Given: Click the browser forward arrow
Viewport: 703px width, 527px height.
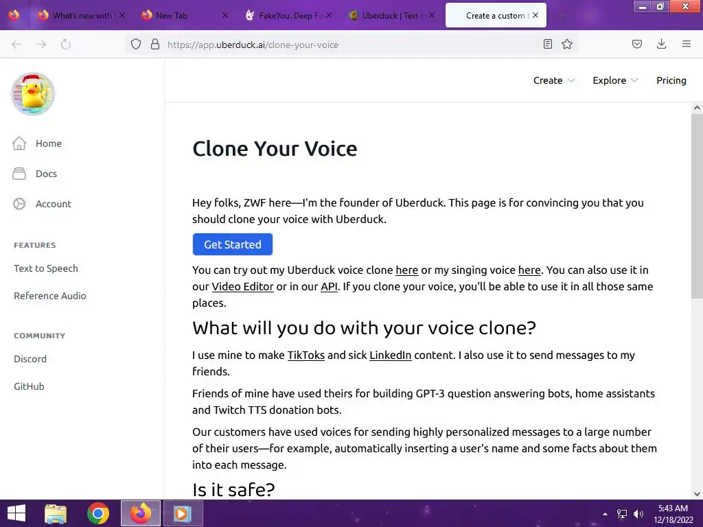Looking at the screenshot, I should pyautogui.click(x=41, y=44).
